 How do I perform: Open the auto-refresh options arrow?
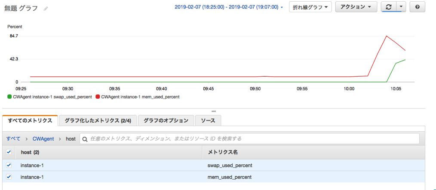pos(401,7)
